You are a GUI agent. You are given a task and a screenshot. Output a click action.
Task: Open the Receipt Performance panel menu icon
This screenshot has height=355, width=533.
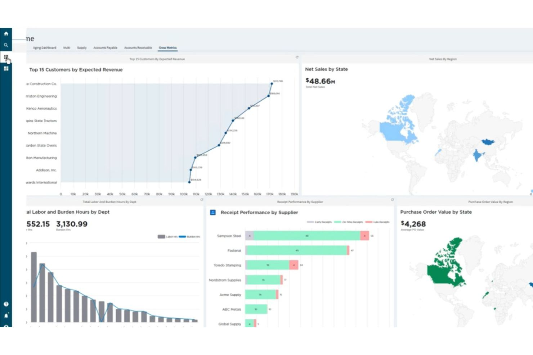click(213, 212)
